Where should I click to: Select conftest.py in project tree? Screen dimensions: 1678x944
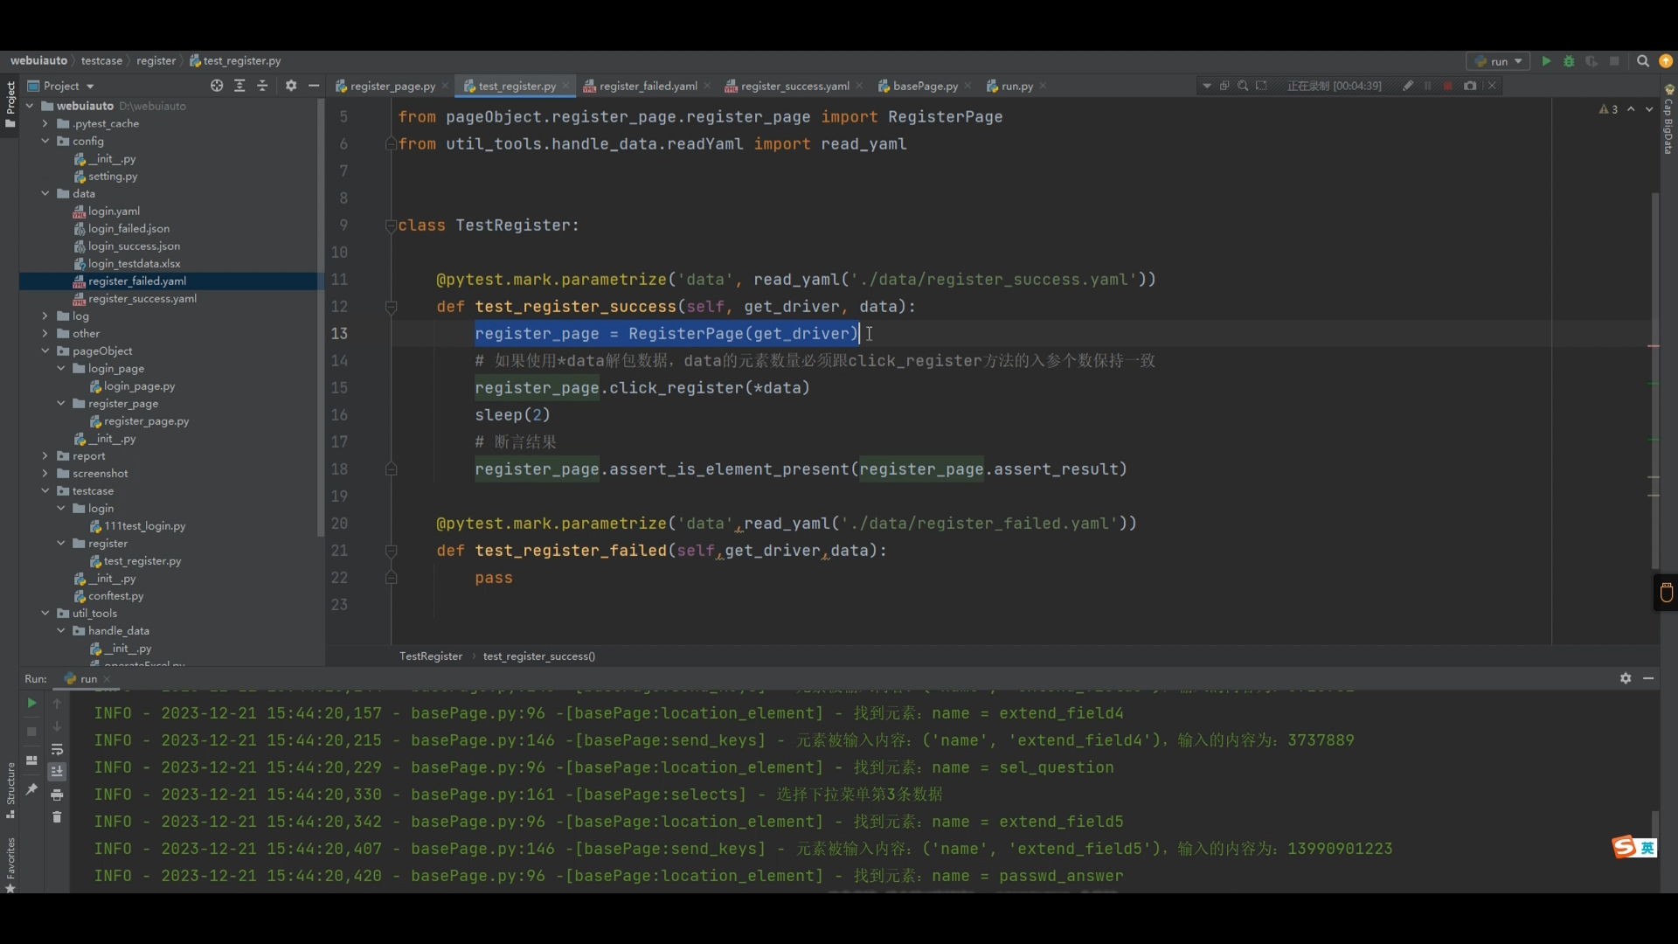115,595
